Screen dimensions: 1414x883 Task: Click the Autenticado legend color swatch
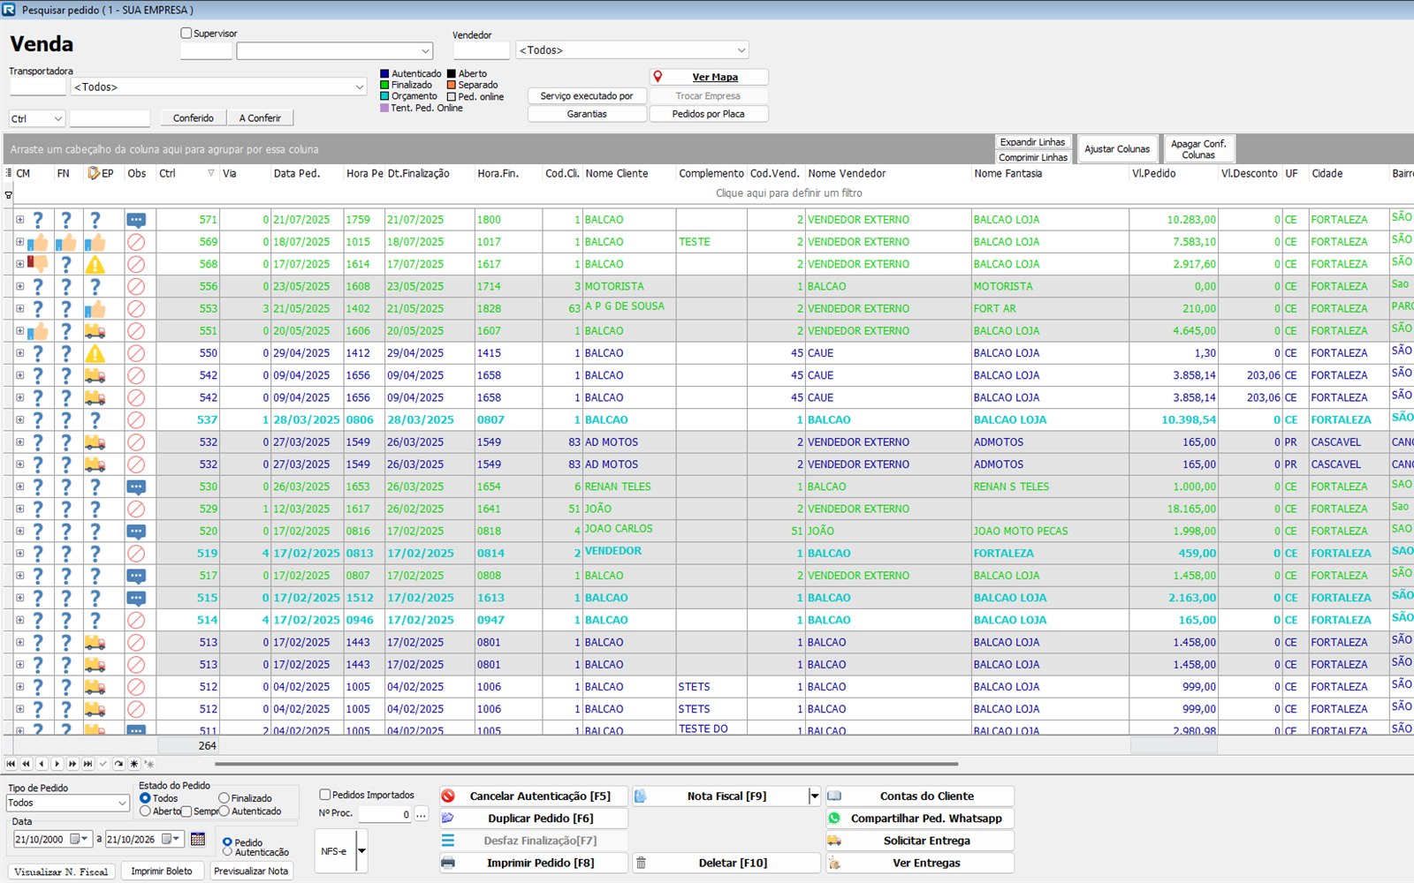(x=384, y=74)
